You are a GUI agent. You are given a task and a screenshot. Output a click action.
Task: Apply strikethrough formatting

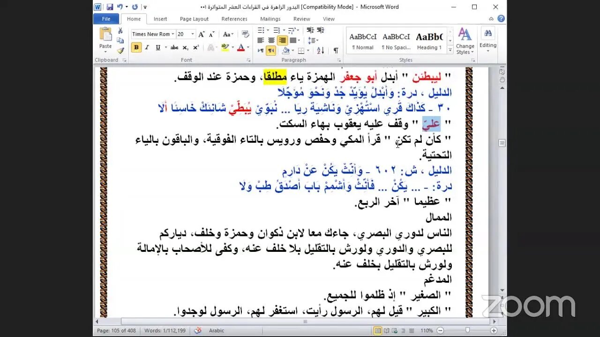[x=174, y=47]
